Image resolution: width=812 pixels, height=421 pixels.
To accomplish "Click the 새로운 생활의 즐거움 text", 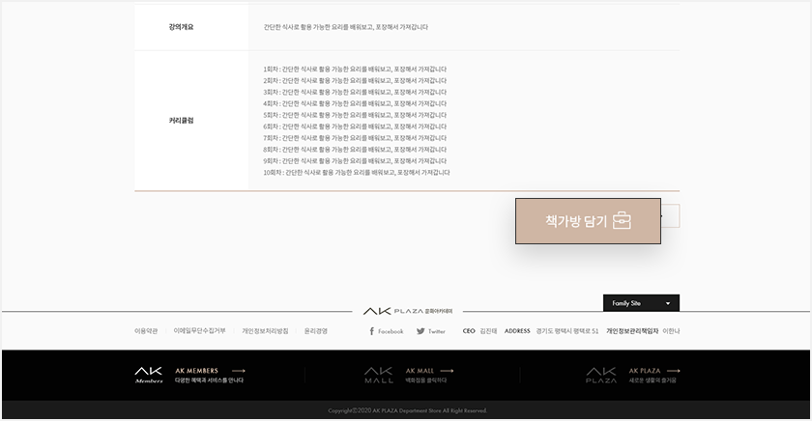I will pyautogui.click(x=652, y=380).
